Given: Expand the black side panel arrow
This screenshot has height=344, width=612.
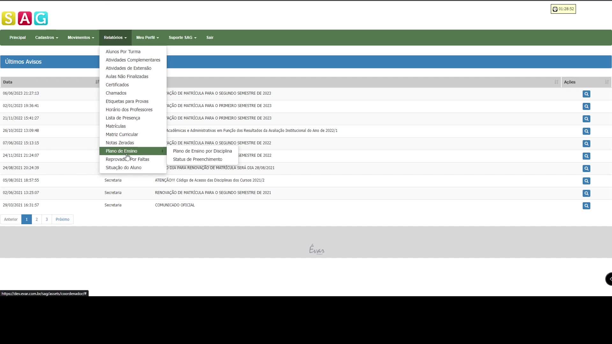Looking at the screenshot, I should point(609,279).
